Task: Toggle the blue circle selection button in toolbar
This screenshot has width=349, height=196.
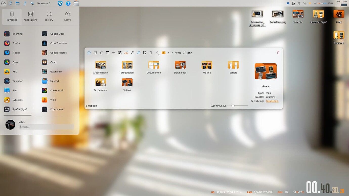Action: [x=89, y=53]
